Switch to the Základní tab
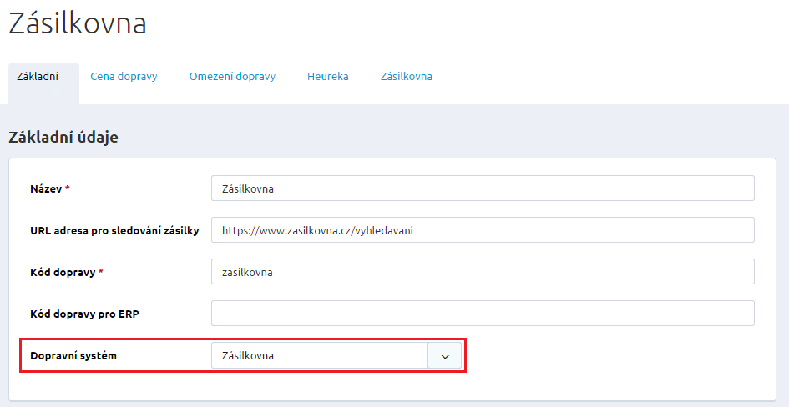The width and height of the screenshot is (789, 407). click(38, 77)
